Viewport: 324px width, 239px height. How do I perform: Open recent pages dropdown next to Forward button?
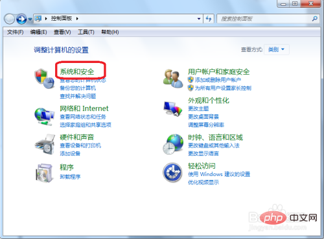[x=30, y=19]
